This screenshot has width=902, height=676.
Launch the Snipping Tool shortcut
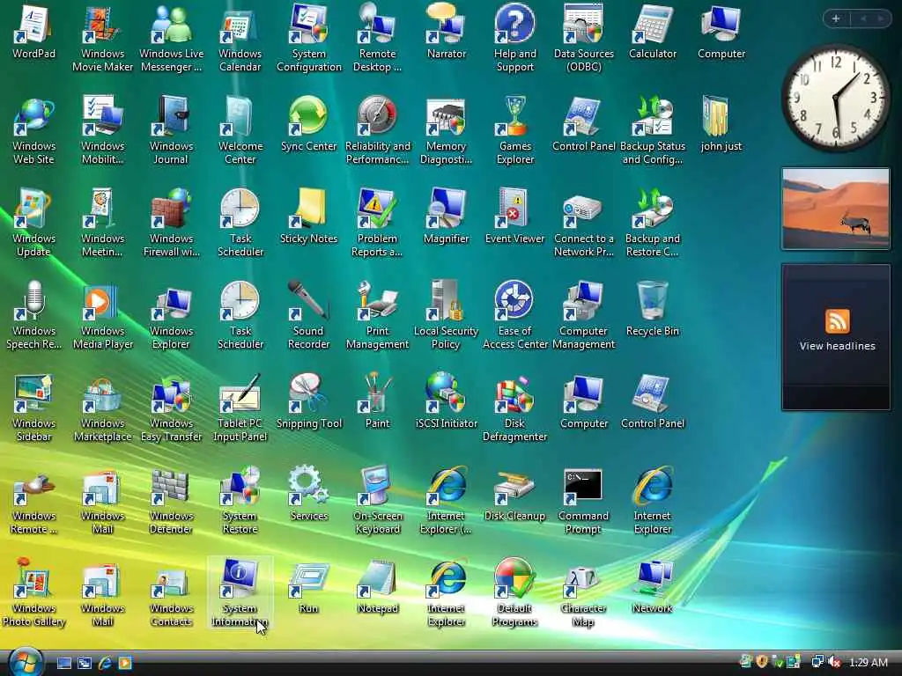[x=309, y=401]
